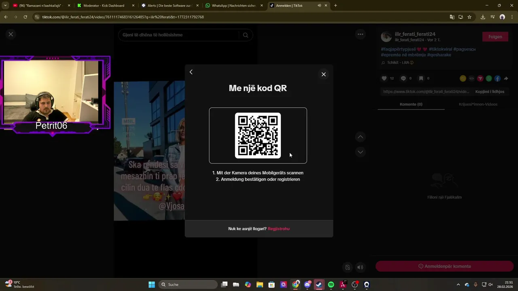Click Google Translate icon in address bar
The height and width of the screenshot is (291, 518).
tap(452, 17)
